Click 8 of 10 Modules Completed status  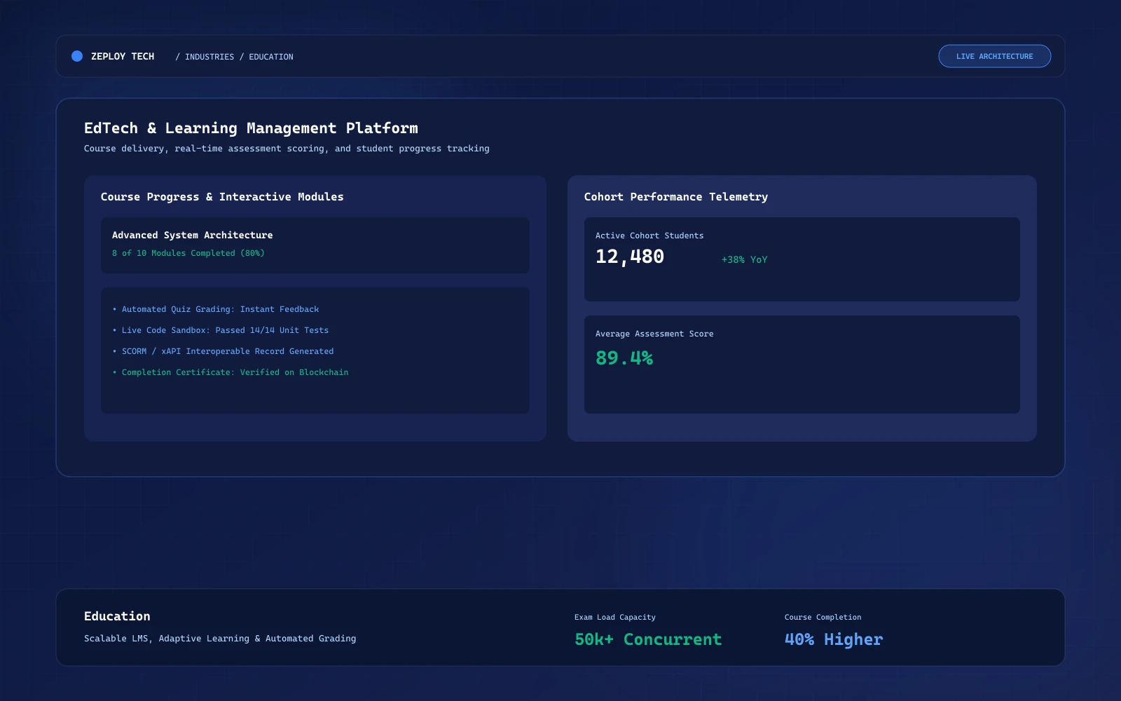click(188, 253)
